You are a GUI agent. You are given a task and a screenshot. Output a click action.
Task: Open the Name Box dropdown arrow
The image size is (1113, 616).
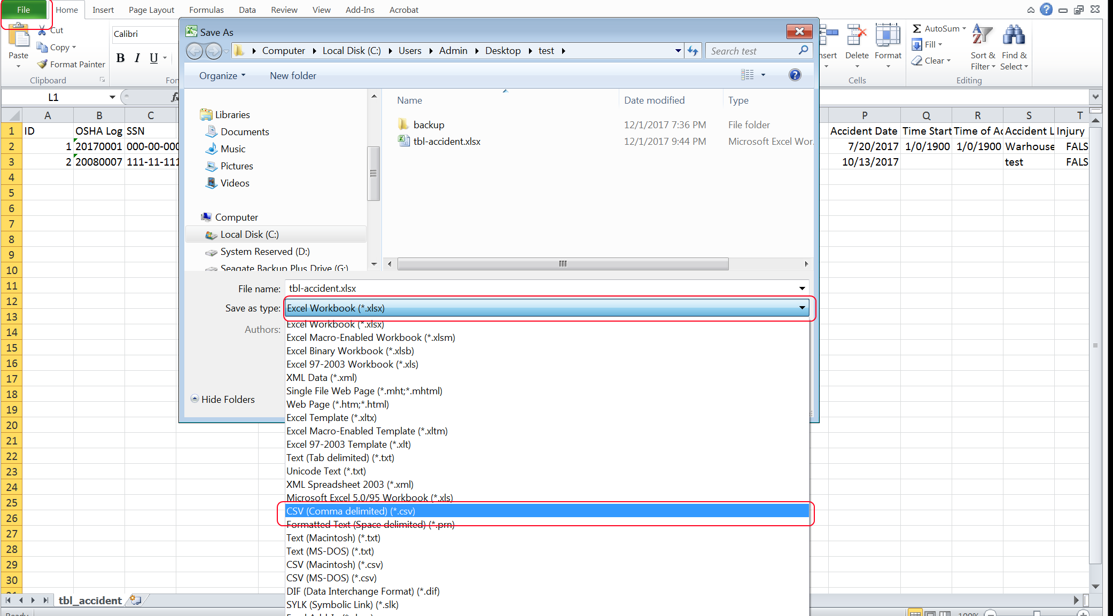(112, 97)
